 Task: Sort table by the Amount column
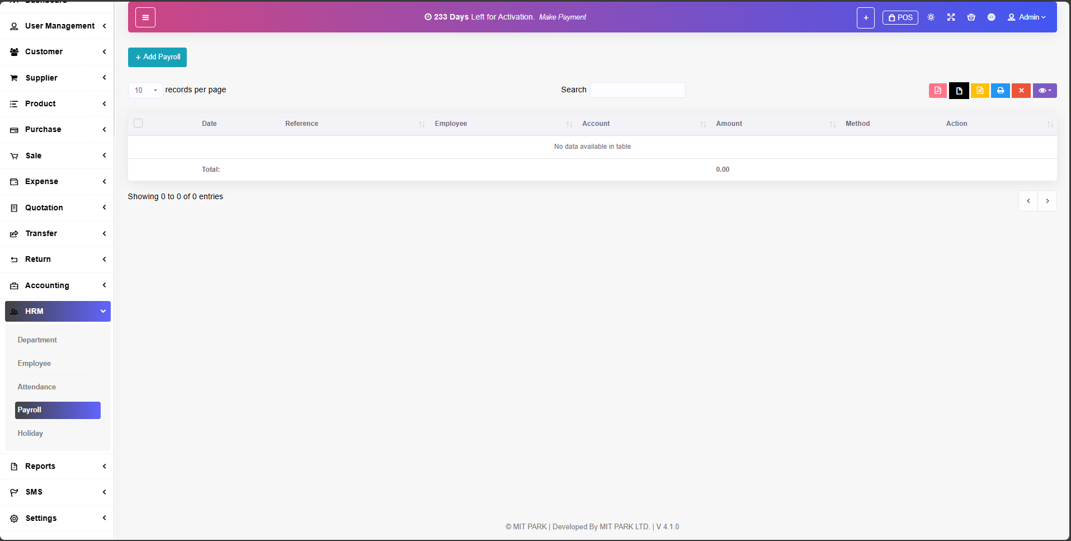click(x=729, y=124)
